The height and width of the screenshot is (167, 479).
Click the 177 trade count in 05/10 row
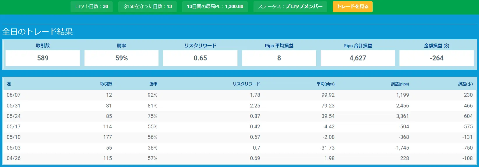click(108, 137)
